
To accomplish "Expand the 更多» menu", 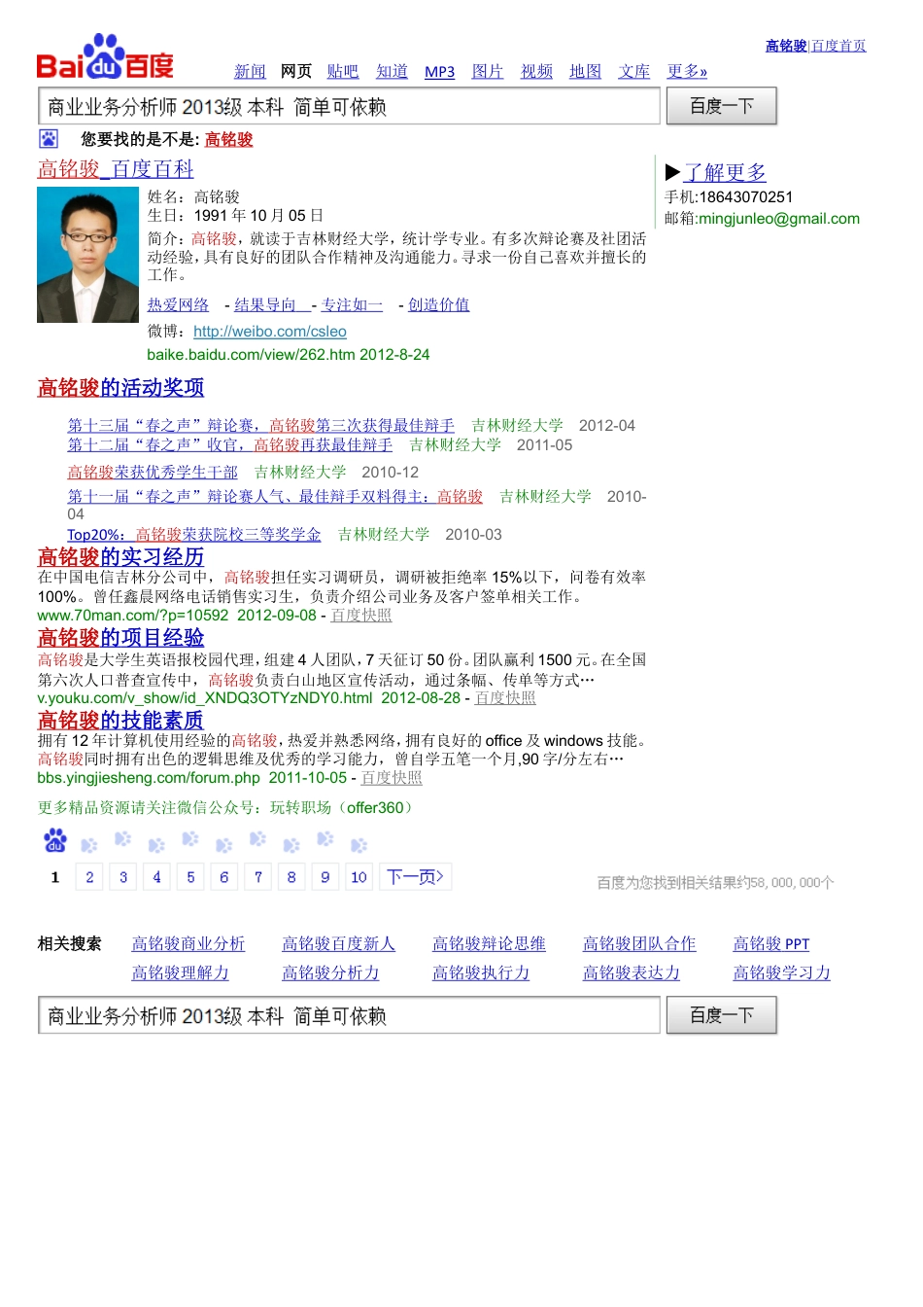I will tap(687, 71).
